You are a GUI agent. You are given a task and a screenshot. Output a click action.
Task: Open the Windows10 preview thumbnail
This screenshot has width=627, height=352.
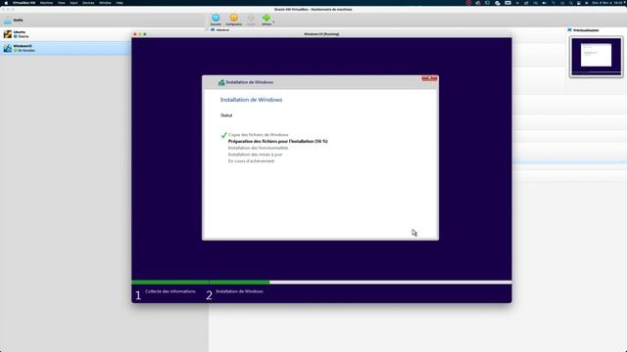tap(597, 57)
